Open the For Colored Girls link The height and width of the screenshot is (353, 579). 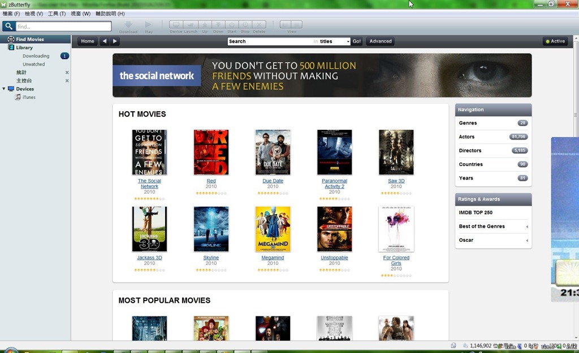pos(396,260)
